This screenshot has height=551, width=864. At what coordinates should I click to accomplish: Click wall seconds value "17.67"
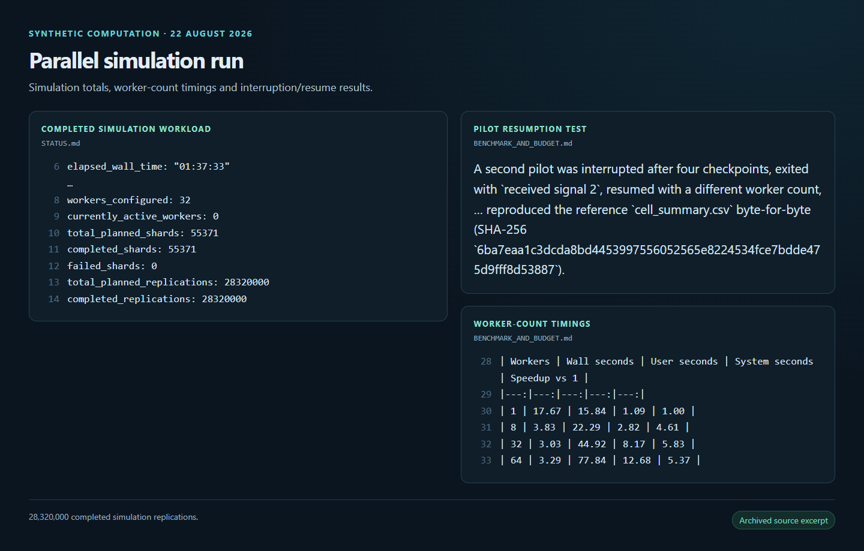(547, 411)
